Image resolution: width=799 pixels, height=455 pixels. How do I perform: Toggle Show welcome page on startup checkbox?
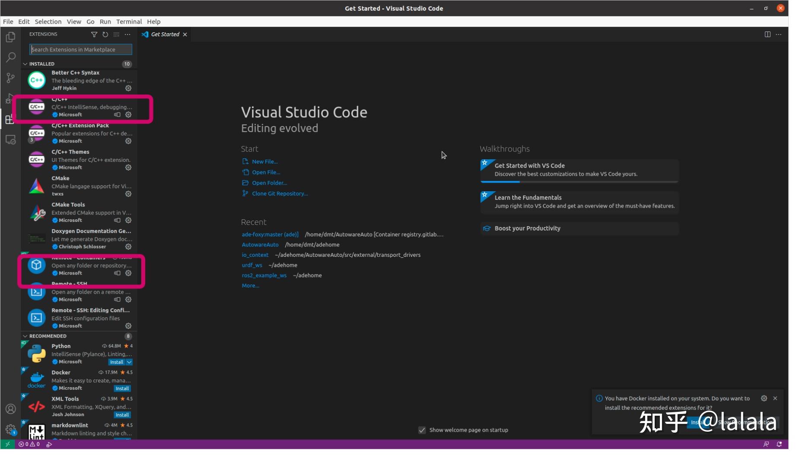tap(422, 430)
